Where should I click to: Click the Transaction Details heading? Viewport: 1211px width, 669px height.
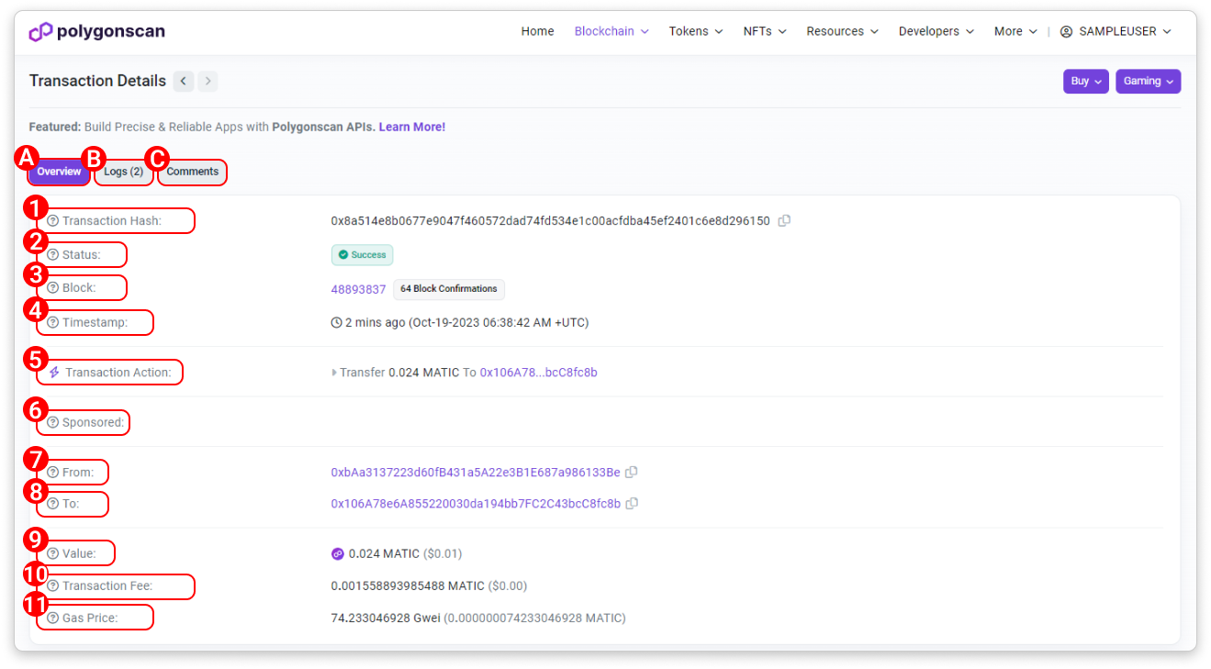coord(97,81)
